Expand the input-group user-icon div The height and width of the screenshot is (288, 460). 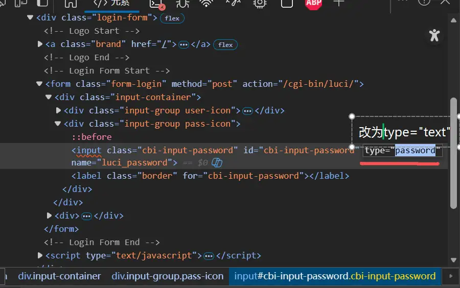tap(58, 110)
